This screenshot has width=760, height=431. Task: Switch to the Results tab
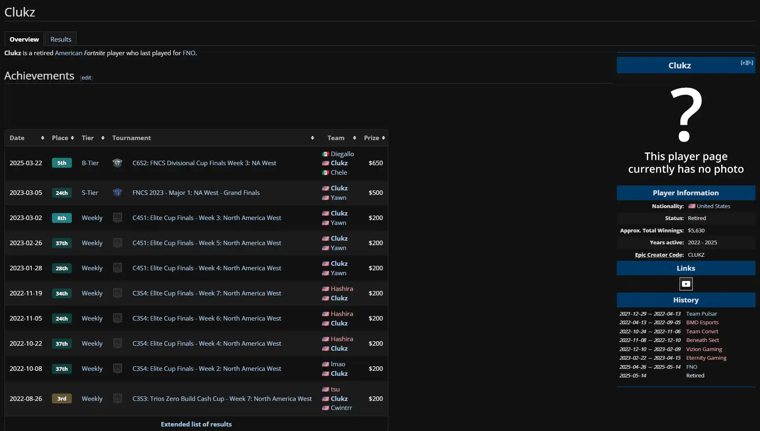point(61,40)
